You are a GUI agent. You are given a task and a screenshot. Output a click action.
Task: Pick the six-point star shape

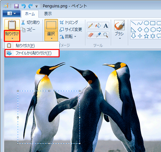pos(153,36)
